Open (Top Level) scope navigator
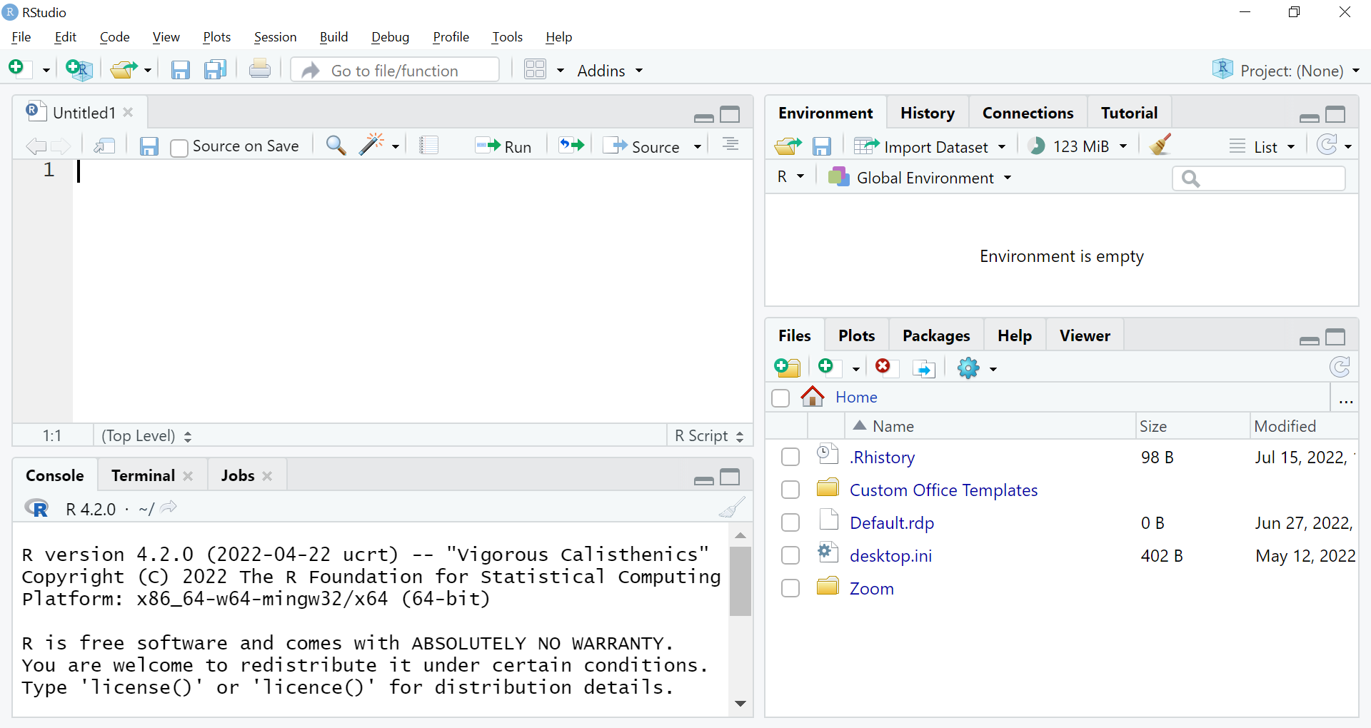The height and width of the screenshot is (728, 1371). [146, 435]
